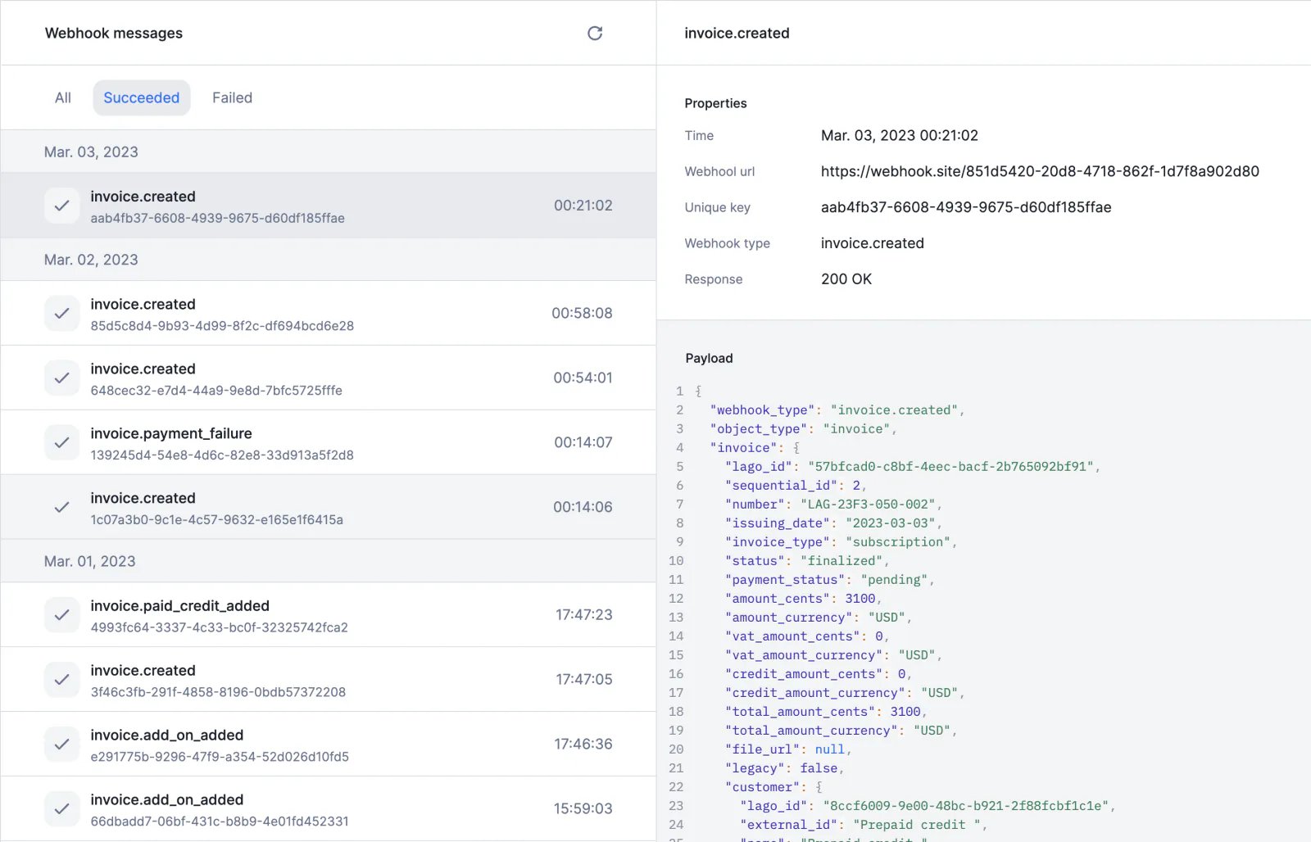1311x842 pixels.
Task: Open invoice.created webhook 85d5c8d4 row
Action: tap(329, 314)
